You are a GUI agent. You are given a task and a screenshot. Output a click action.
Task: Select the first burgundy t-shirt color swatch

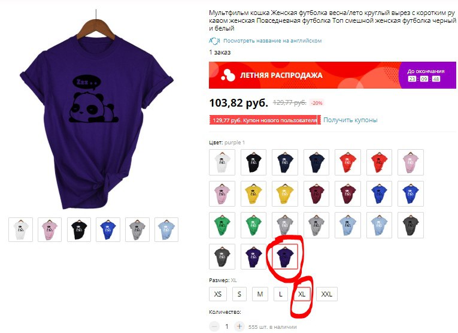click(x=316, y=193)
